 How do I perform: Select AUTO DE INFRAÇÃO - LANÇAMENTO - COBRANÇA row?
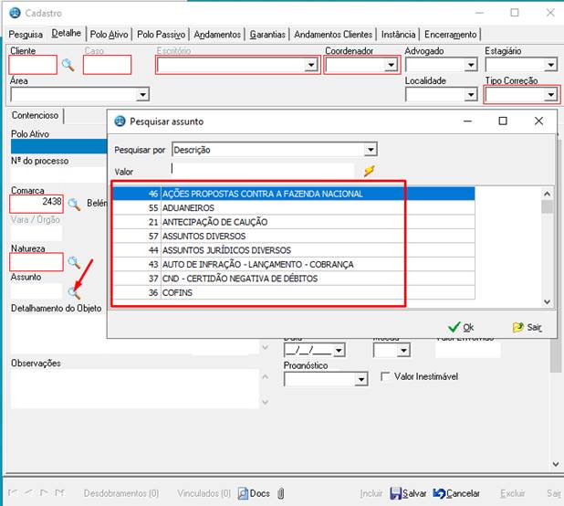coord(294,264)
